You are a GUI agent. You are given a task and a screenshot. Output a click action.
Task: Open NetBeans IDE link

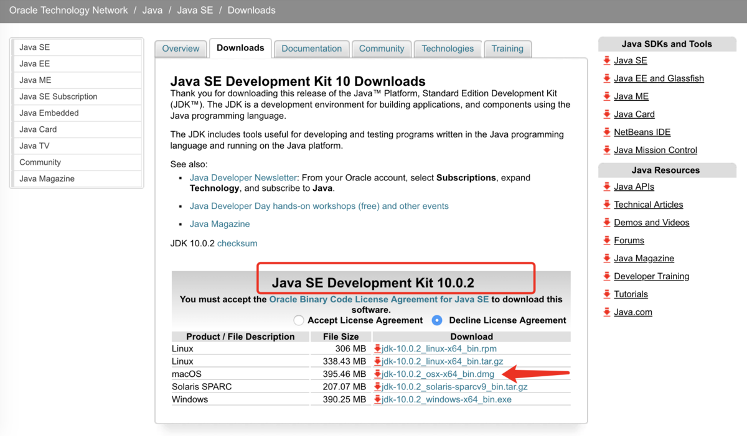pyautogui.click(x=642, y=132)
